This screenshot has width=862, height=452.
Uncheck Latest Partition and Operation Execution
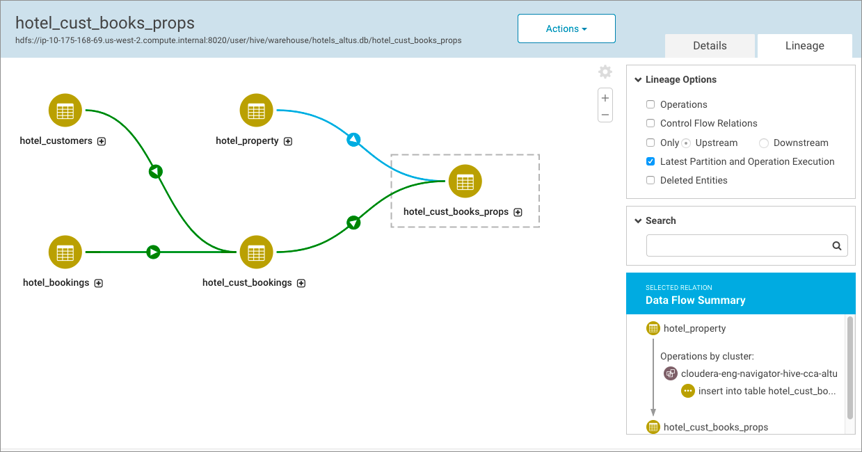[651, 161]
